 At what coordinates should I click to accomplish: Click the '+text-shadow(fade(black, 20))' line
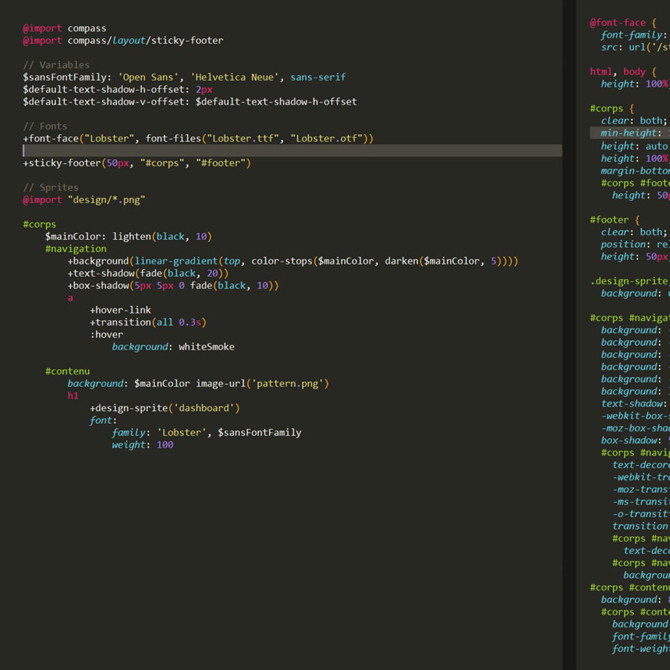tap(148, 273)
